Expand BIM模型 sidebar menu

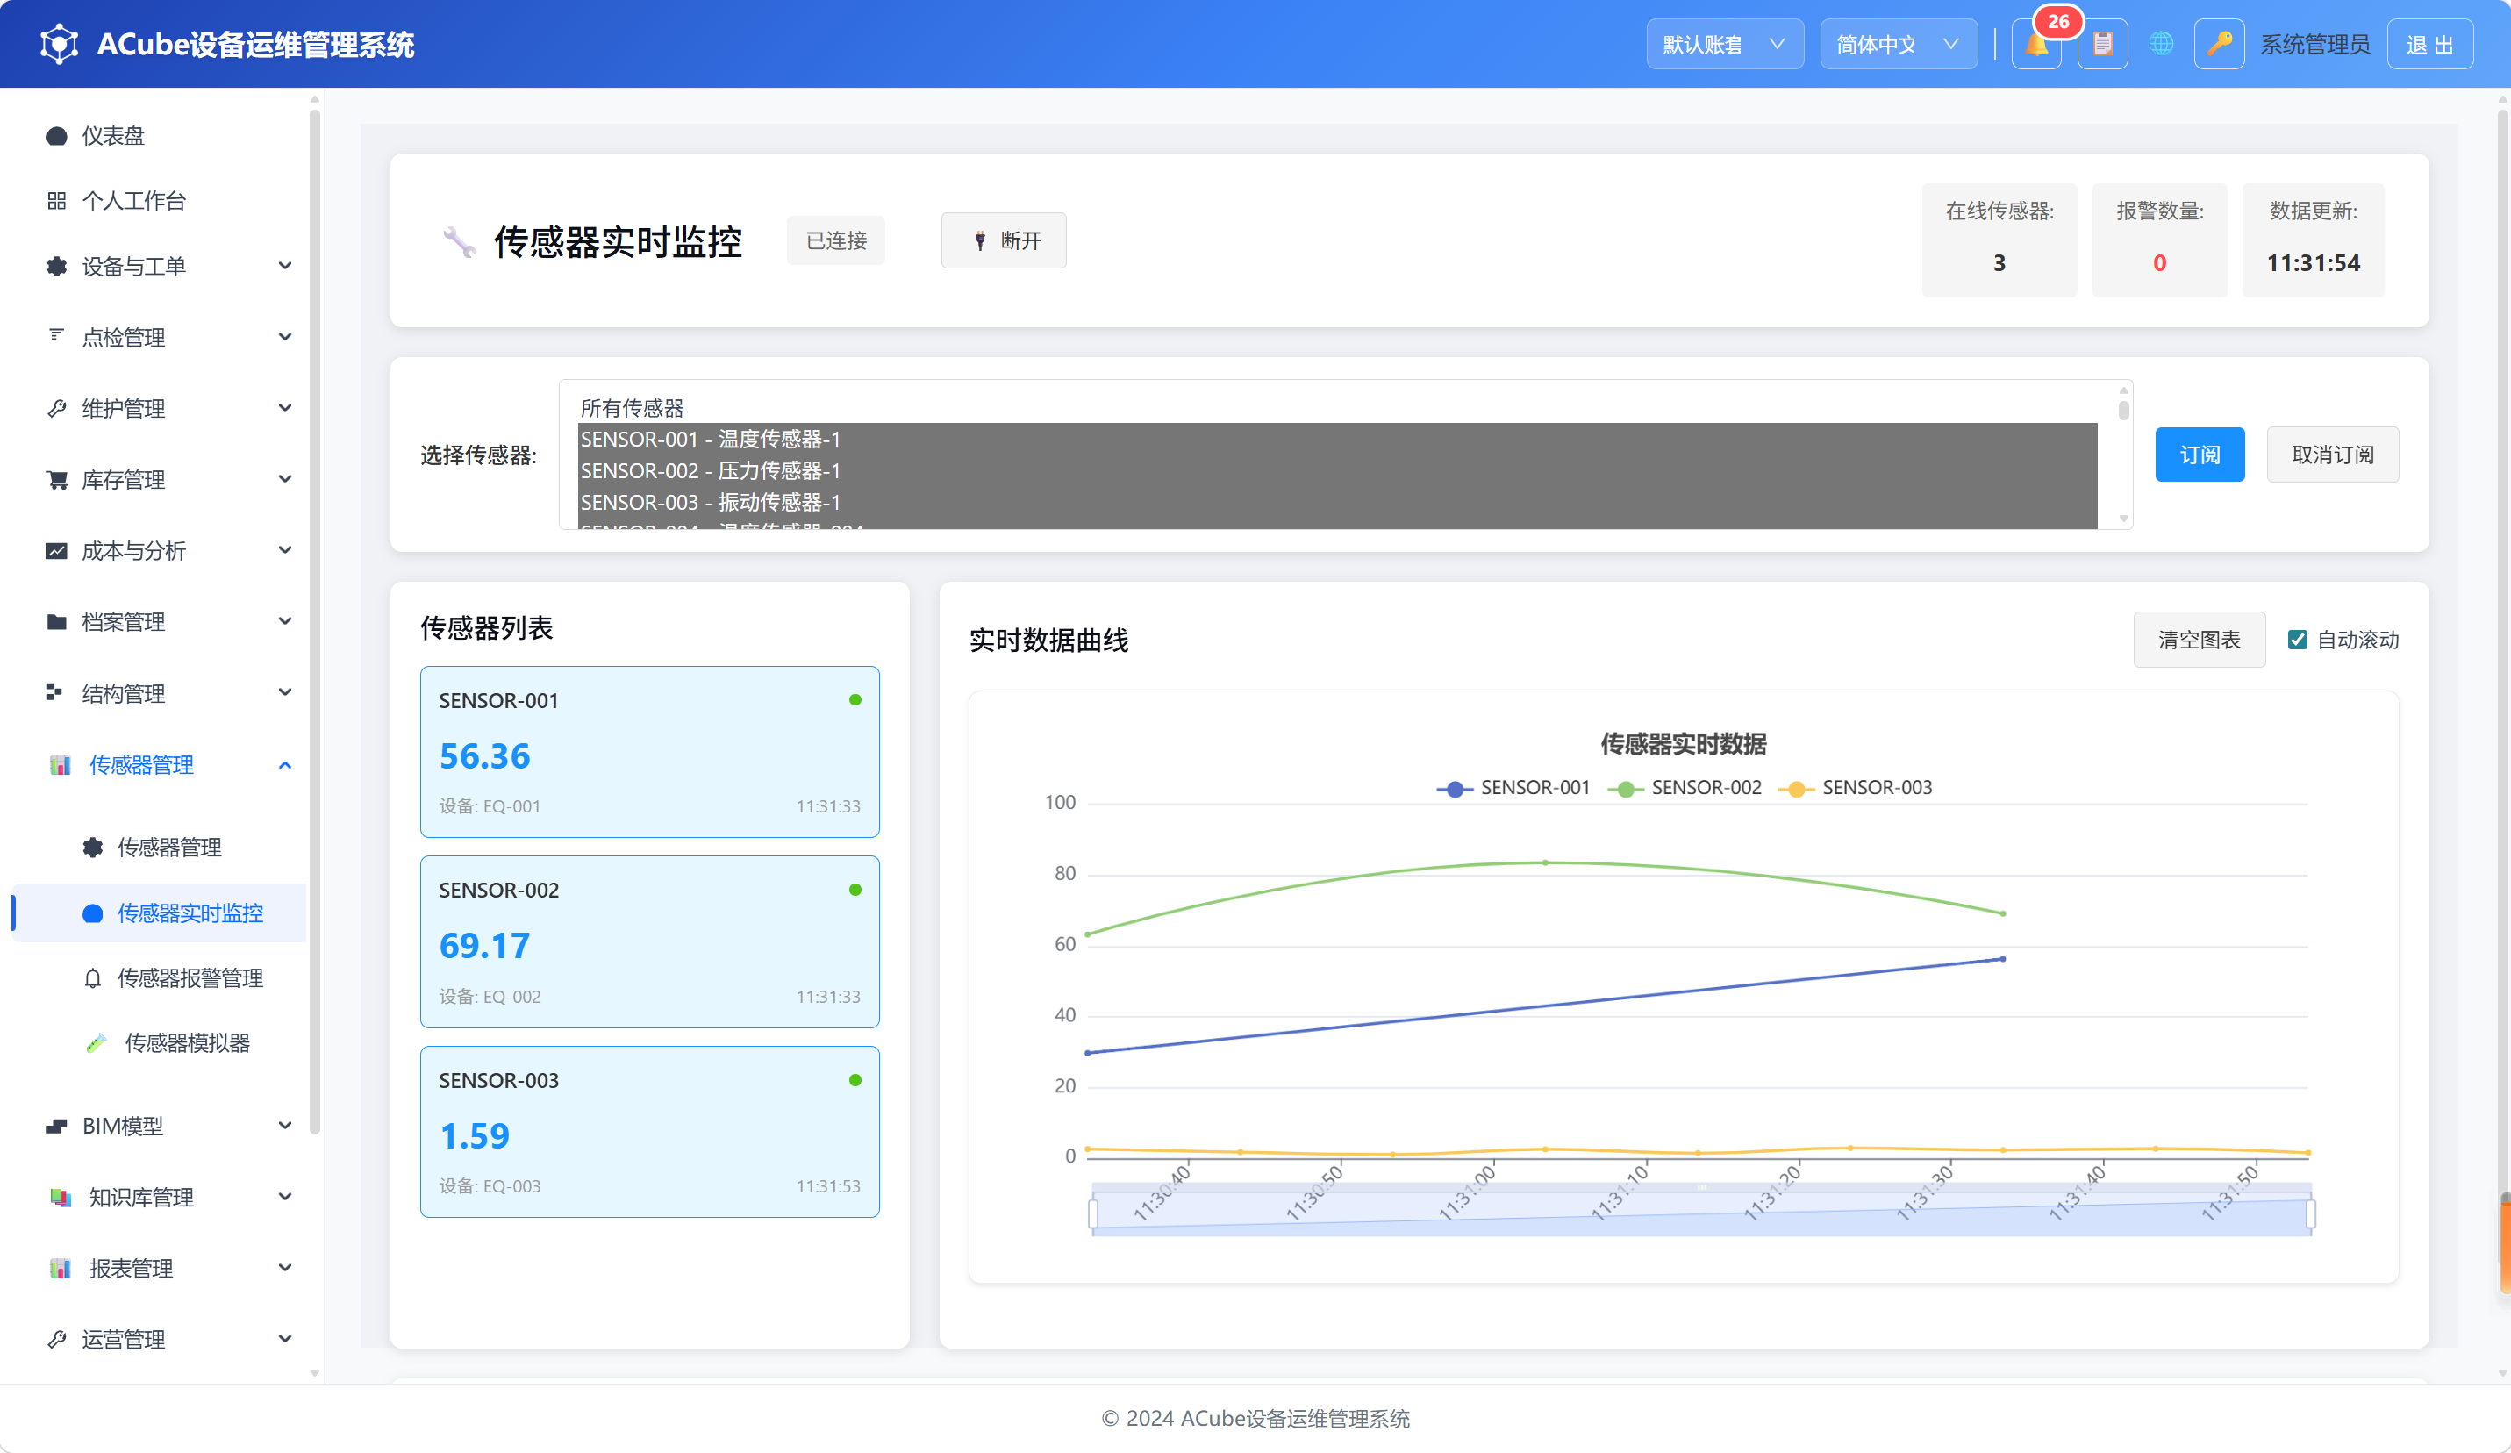click(160, 1126)
